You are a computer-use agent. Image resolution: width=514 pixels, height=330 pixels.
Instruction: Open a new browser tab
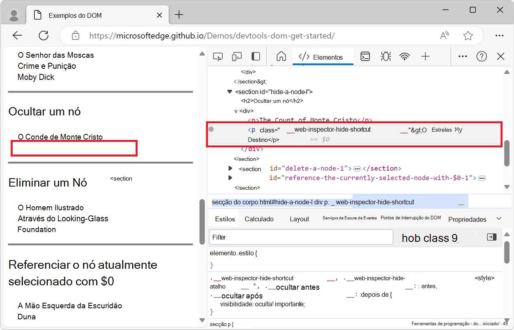[179, 15]
